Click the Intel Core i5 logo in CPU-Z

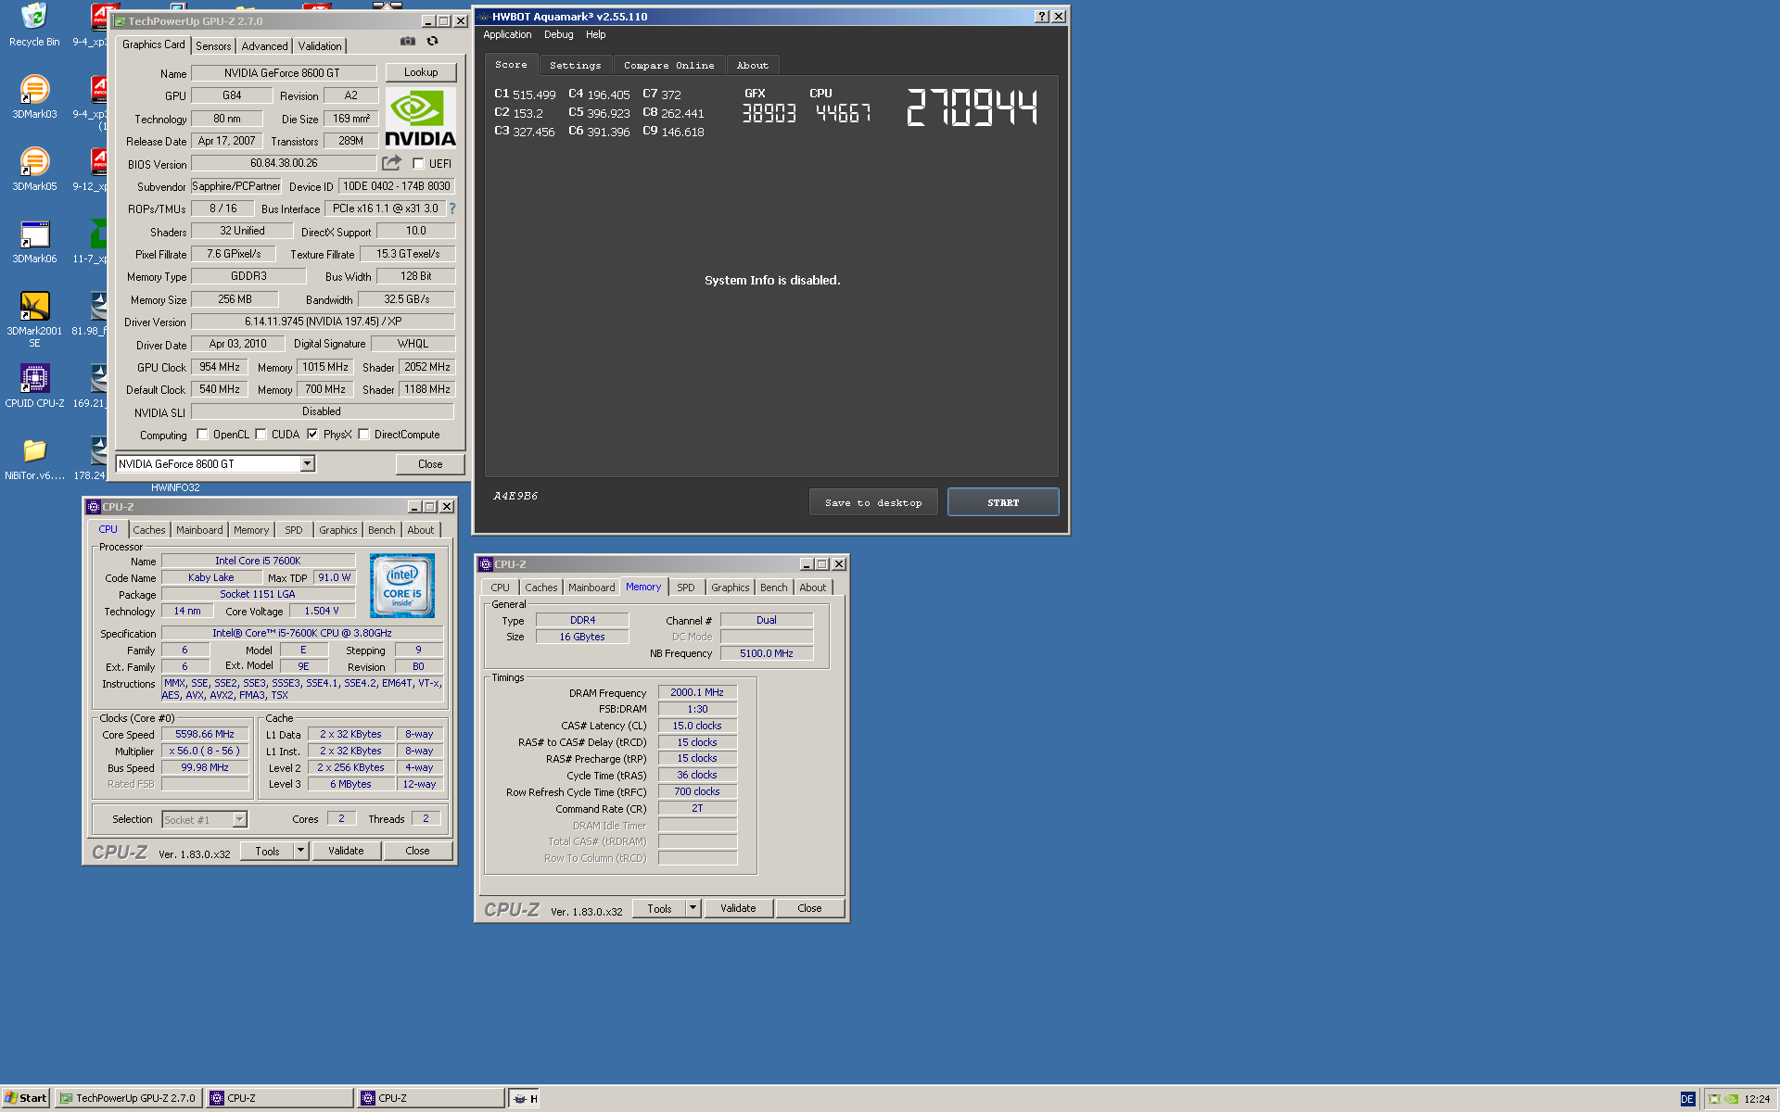402,586
